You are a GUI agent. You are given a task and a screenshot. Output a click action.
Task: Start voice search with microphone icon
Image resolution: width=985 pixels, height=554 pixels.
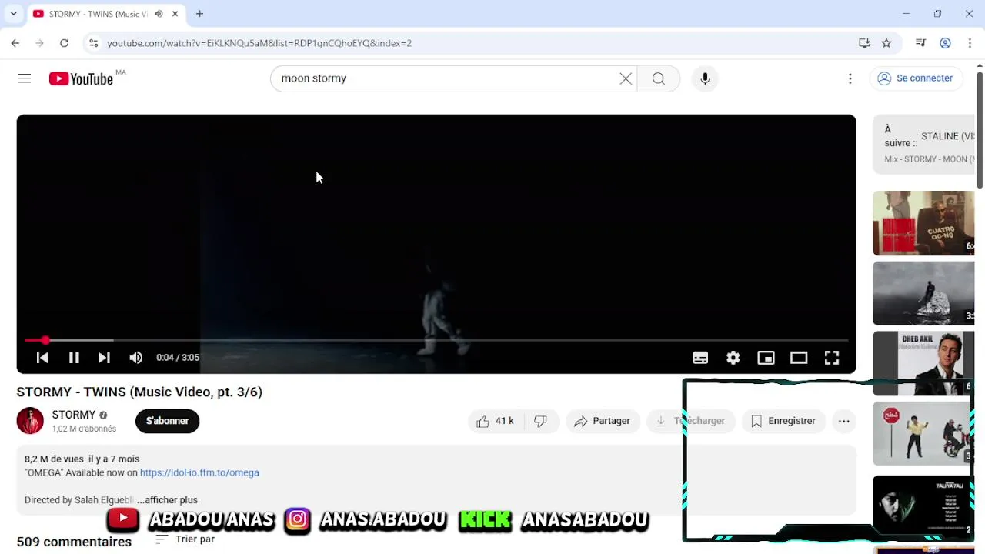[705, 78]
